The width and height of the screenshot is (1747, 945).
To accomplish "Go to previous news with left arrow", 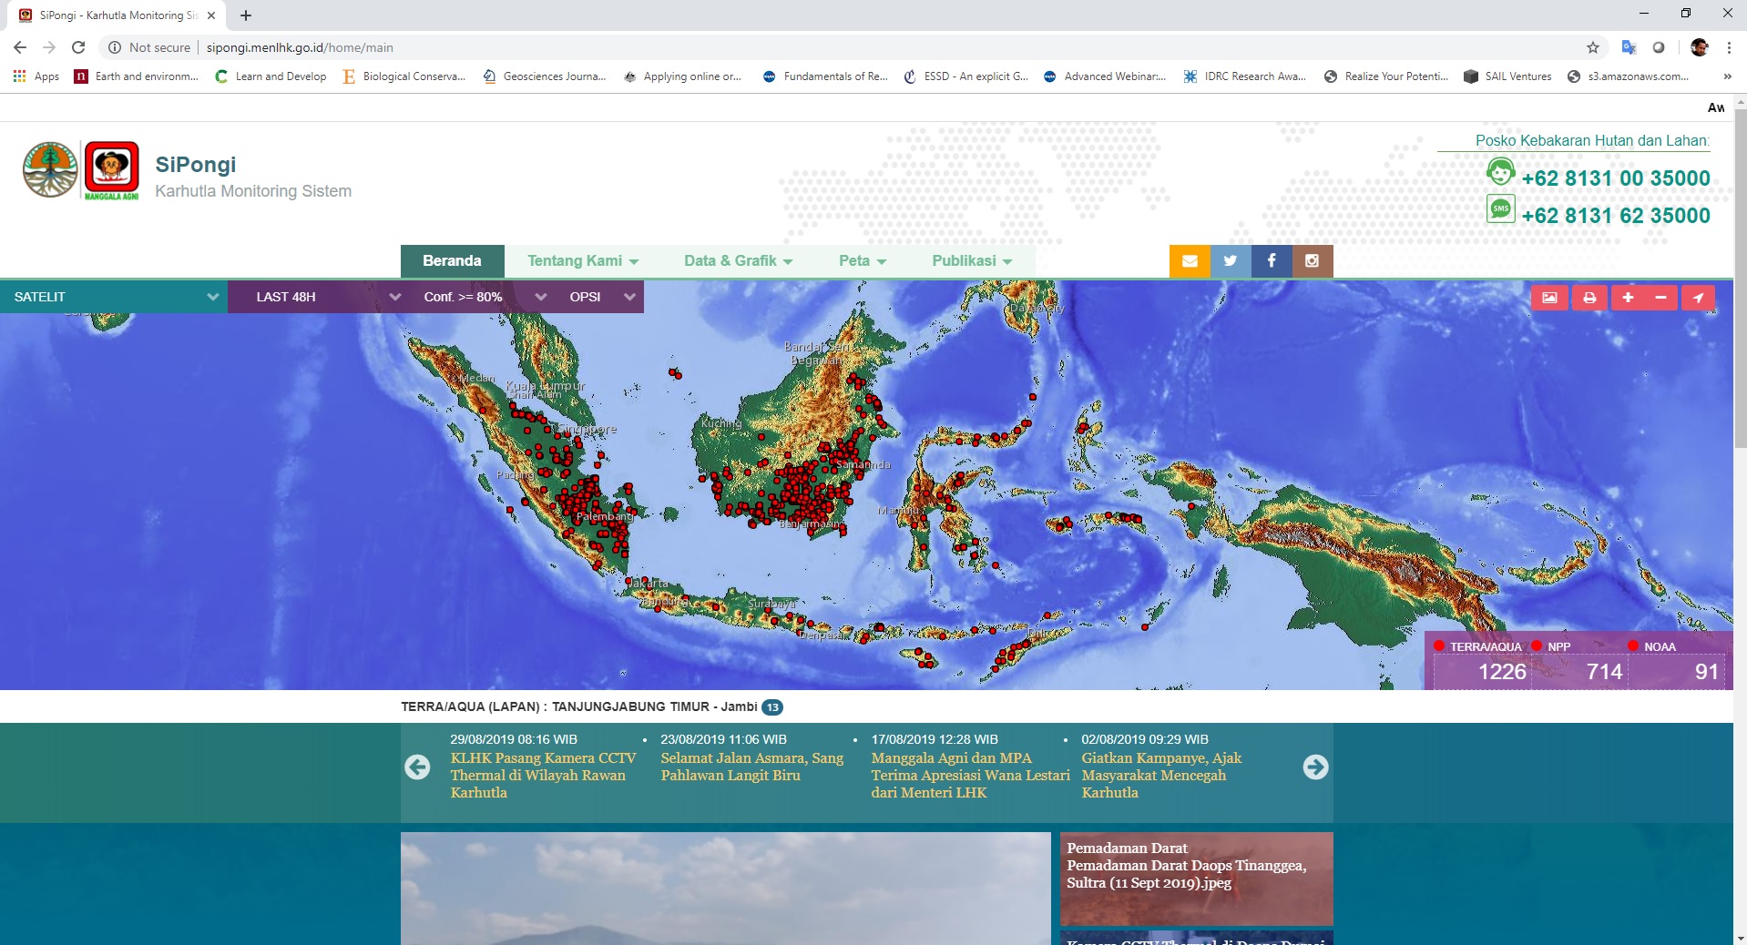I will click(417, 767).
